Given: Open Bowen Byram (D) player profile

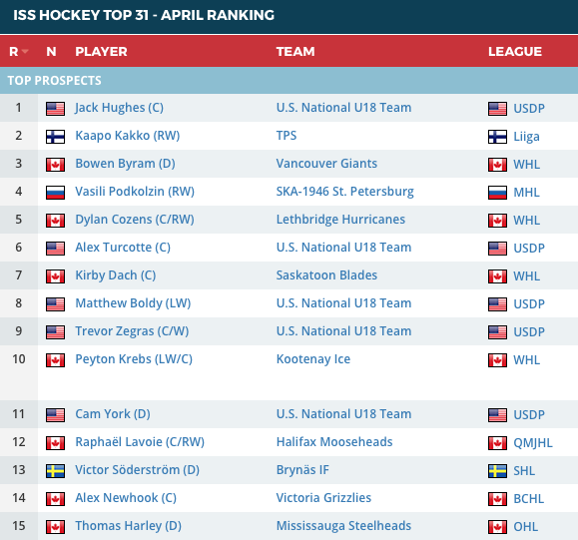Looking at the screenshot, I should [x=126, y=164].
